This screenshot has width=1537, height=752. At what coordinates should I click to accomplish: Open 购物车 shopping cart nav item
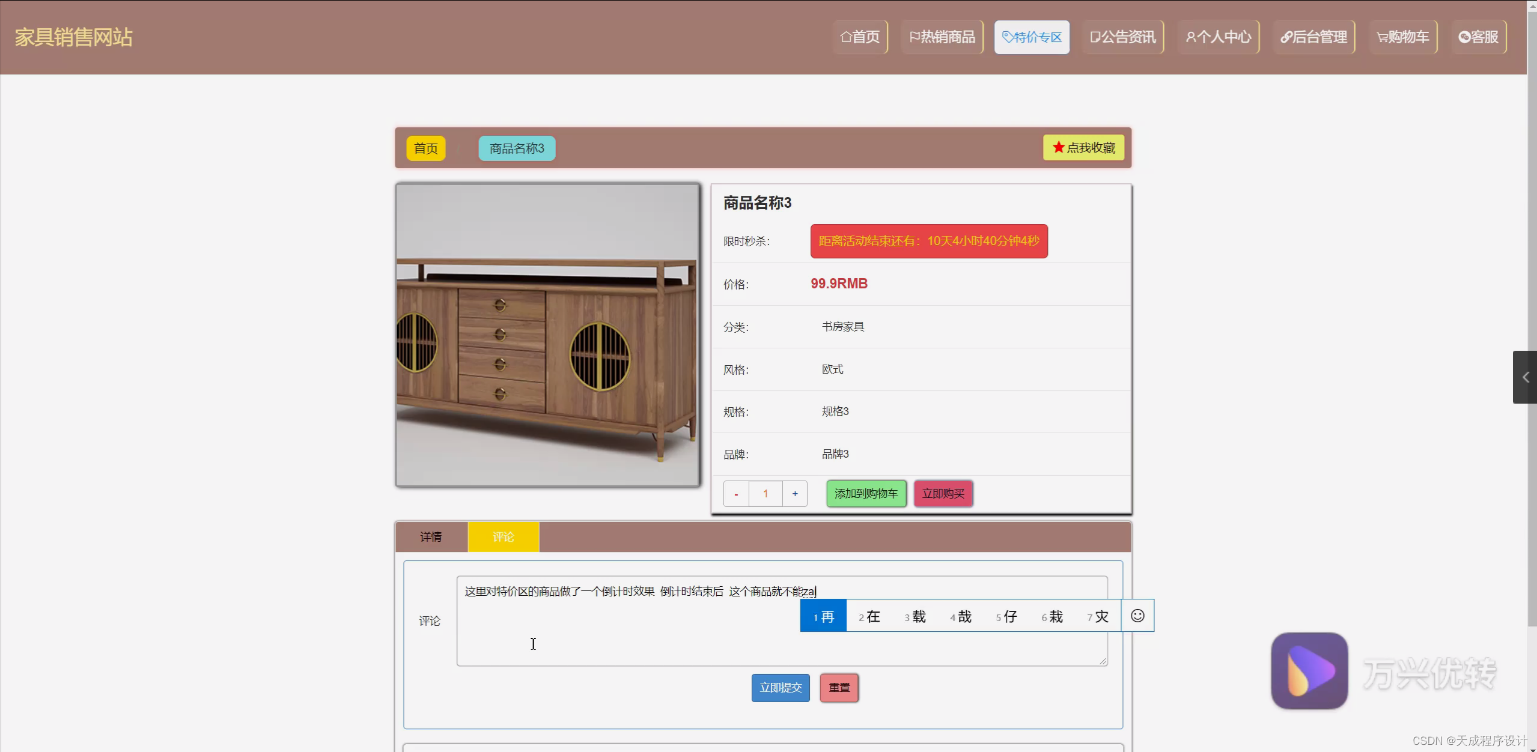pyautogui.click(x=1402, y=37)
